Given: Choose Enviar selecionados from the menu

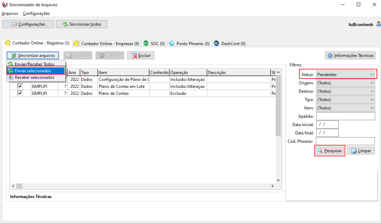Looking at the screenshot, I should [36, 71].
